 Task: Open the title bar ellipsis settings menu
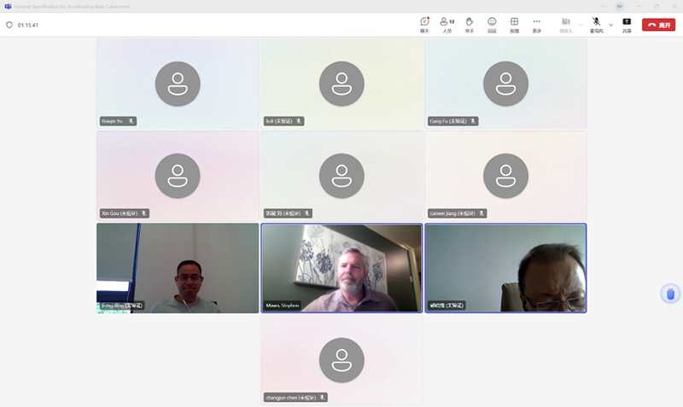pos(604,6)
